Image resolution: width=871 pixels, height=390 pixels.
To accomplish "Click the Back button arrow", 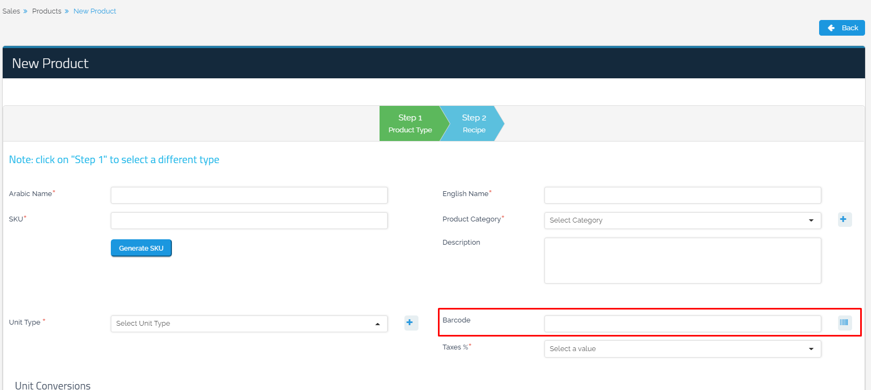I will [832, 28].
